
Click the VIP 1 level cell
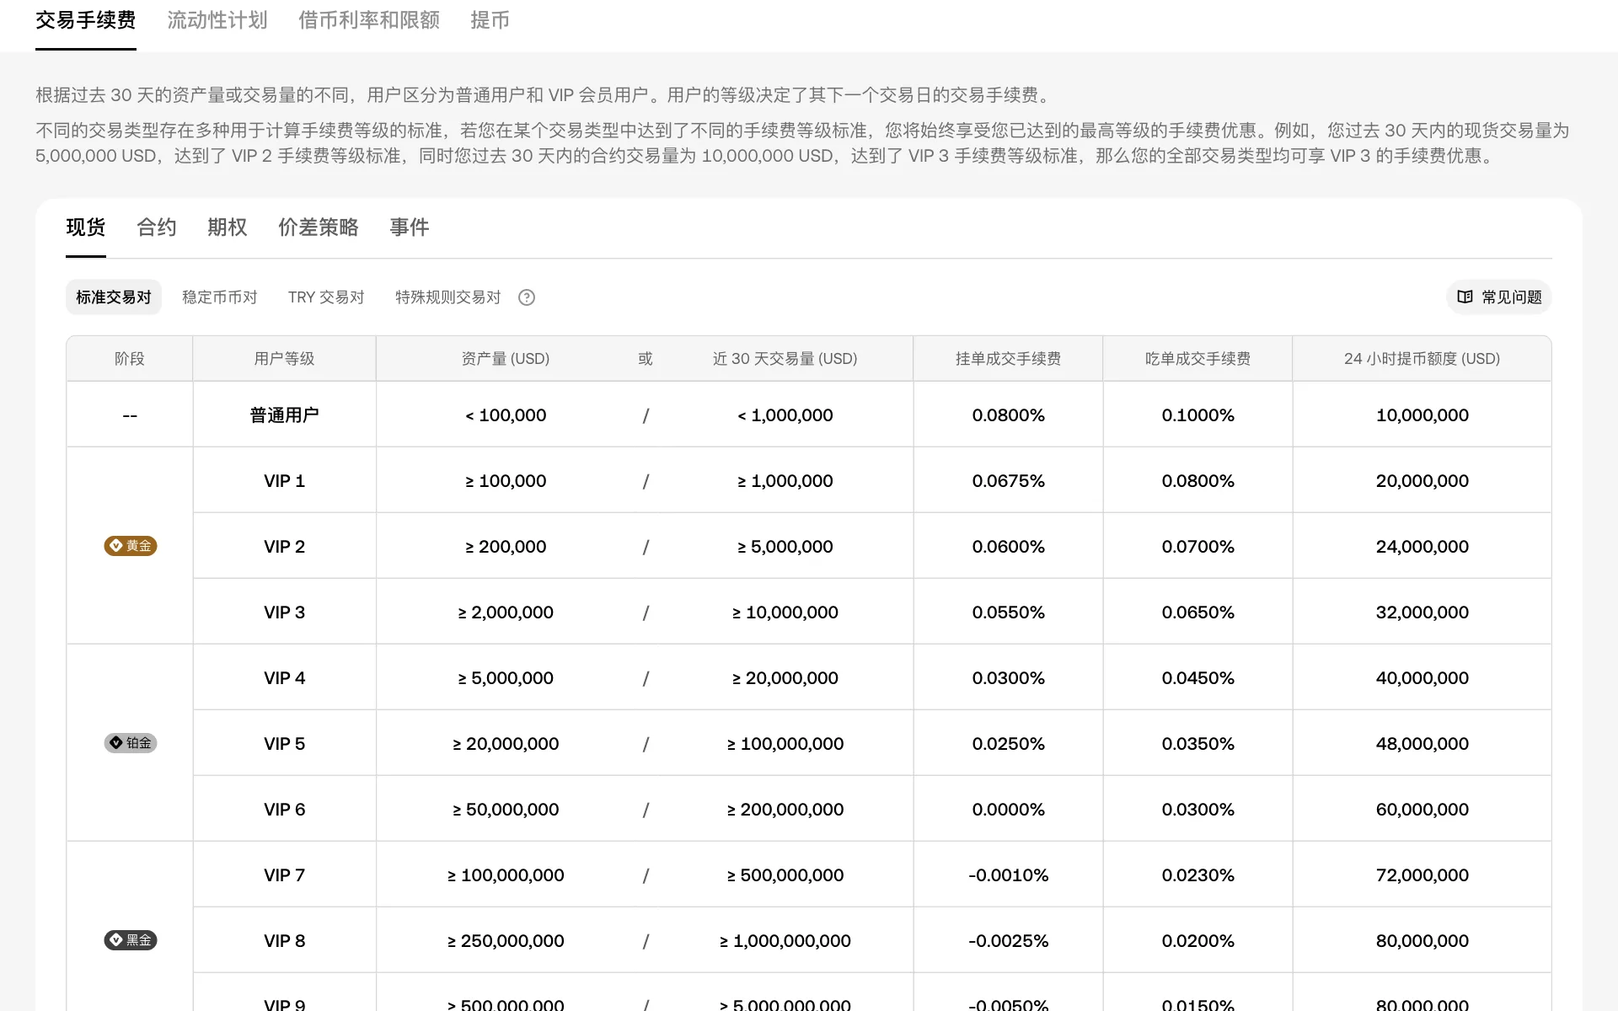[284, 481]
